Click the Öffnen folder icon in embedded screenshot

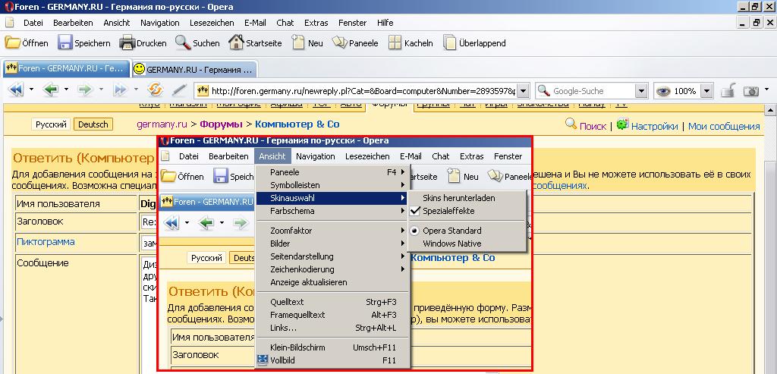(168, 176)
